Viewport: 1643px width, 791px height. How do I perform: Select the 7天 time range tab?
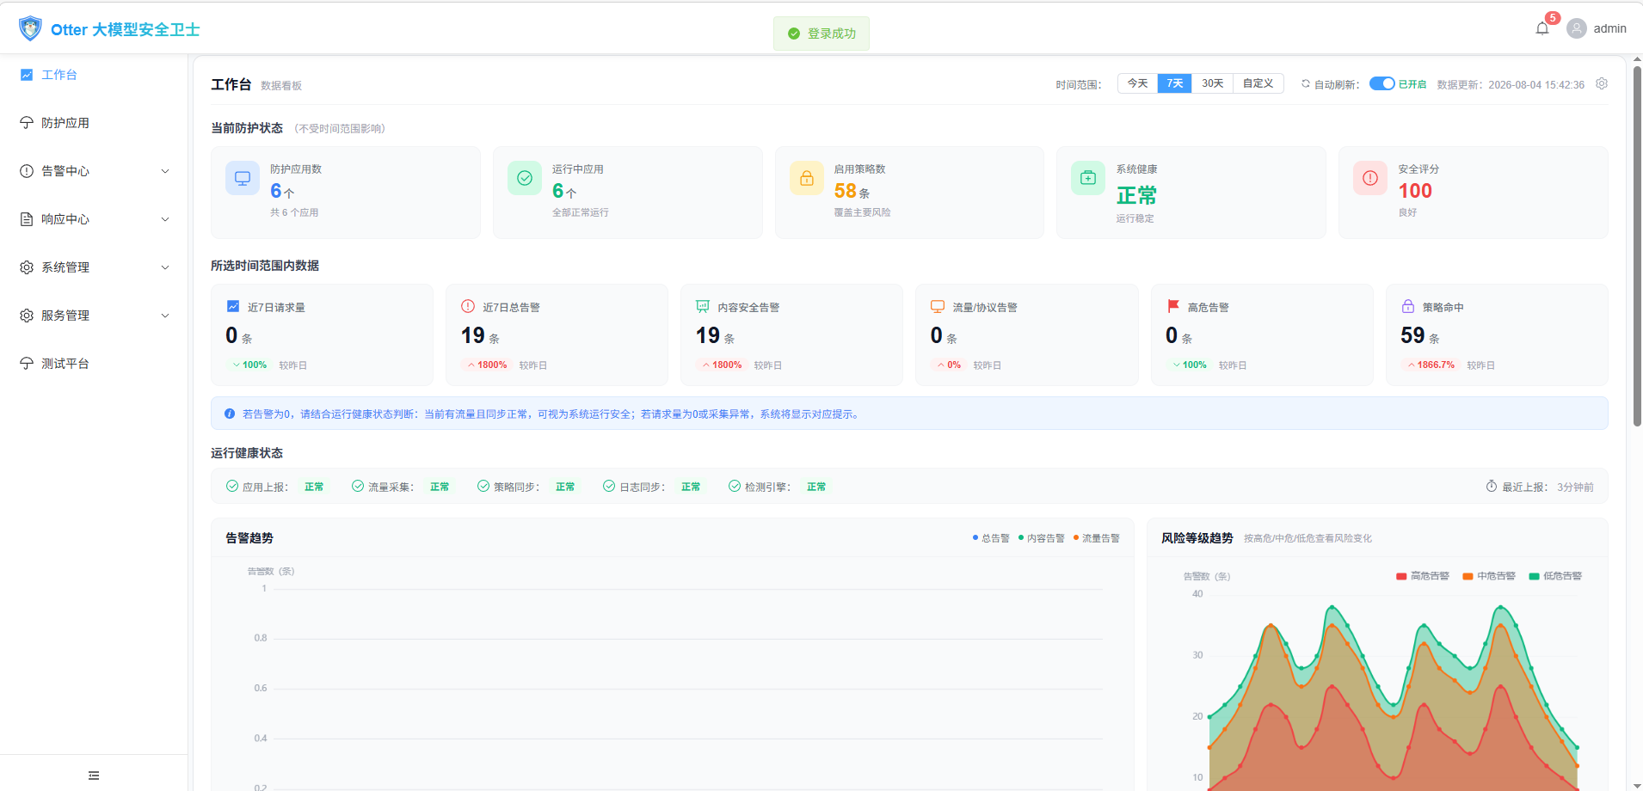[x=1174, y=83]
